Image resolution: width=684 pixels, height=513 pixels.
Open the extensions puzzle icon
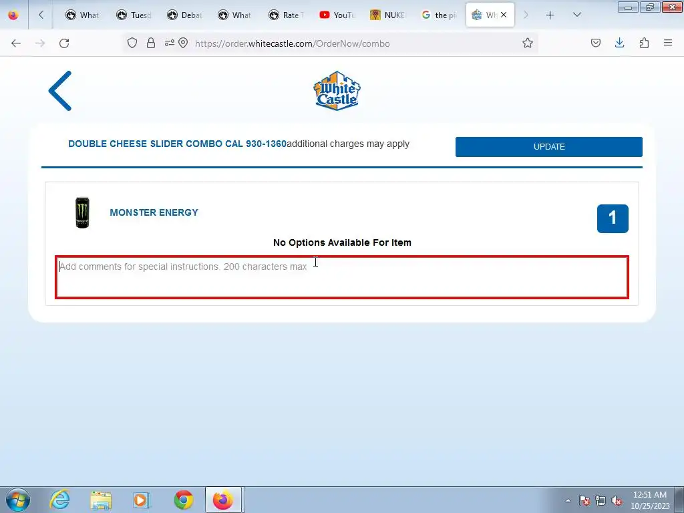[644, 43]
